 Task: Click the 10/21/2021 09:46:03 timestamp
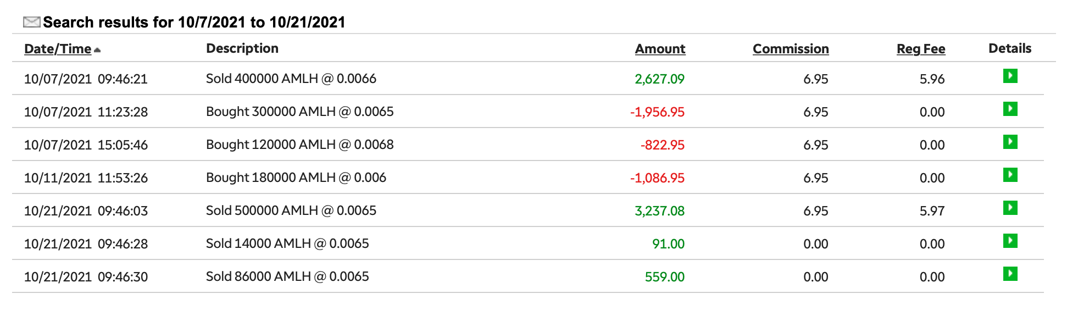pos(86,211)
